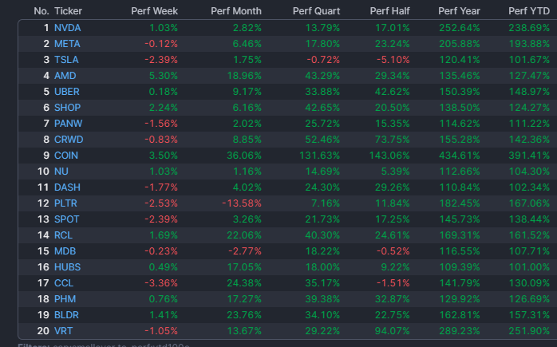Select PLTR's Perf Year value 182.45%

460,203
